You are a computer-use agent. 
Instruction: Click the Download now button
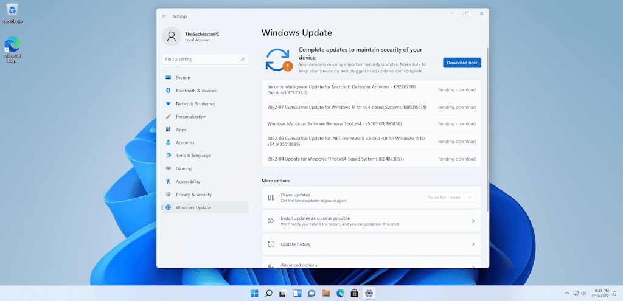[x=462, y=63]
